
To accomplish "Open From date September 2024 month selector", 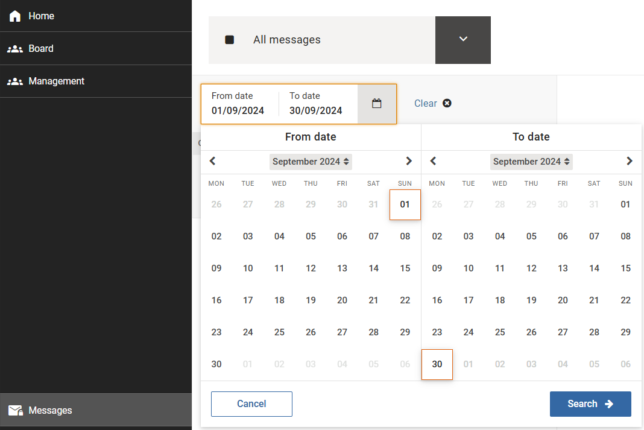I will coord(311,162).
